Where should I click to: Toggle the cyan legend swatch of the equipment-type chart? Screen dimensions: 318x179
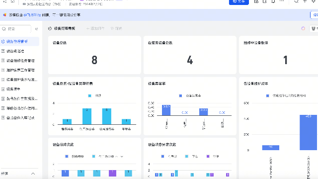[x=89, y=96]
